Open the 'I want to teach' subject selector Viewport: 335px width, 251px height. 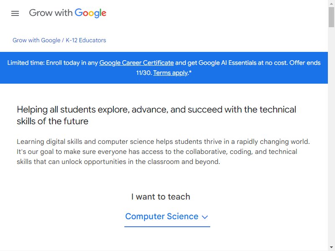167,216
